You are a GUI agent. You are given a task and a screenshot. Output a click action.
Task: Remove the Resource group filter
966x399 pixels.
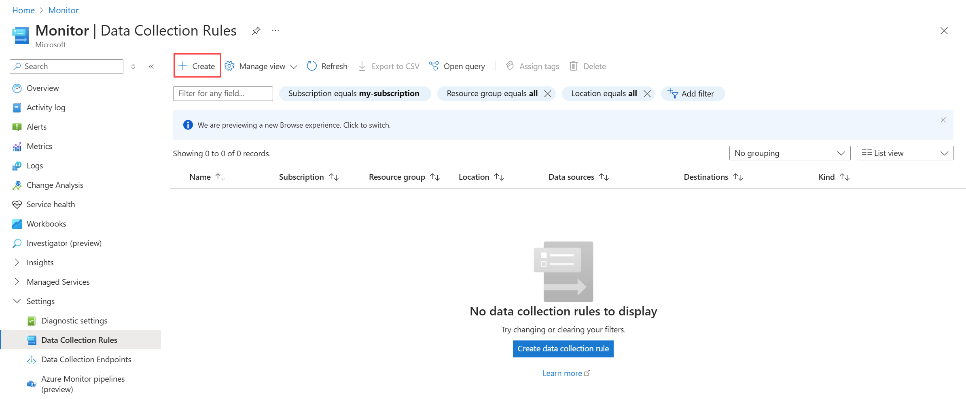[548, 94]
